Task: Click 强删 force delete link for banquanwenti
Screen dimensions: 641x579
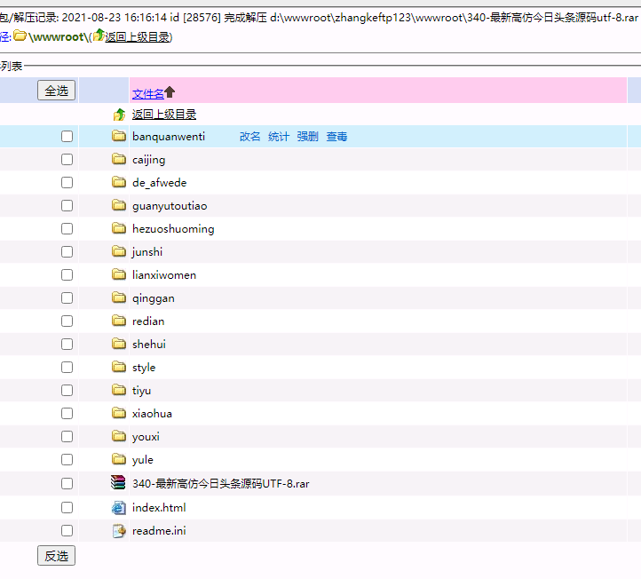Action: (307, 137)
